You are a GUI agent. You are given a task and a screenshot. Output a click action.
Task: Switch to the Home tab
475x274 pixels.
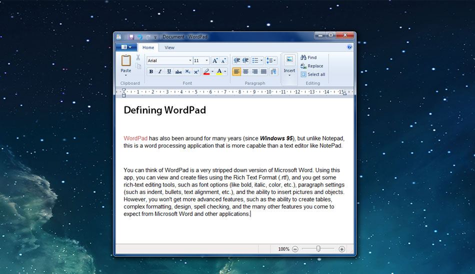pos(148,47)
